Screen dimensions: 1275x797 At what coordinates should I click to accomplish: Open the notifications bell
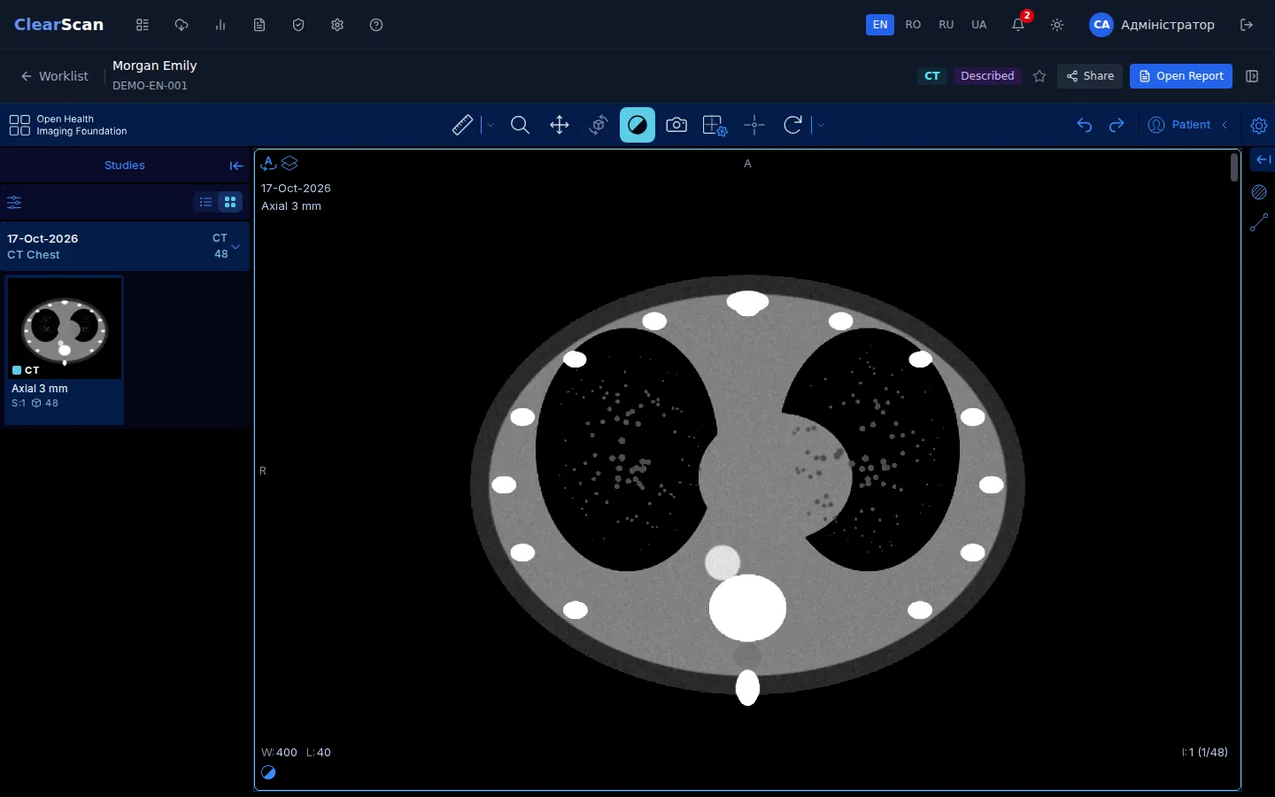1018,25
